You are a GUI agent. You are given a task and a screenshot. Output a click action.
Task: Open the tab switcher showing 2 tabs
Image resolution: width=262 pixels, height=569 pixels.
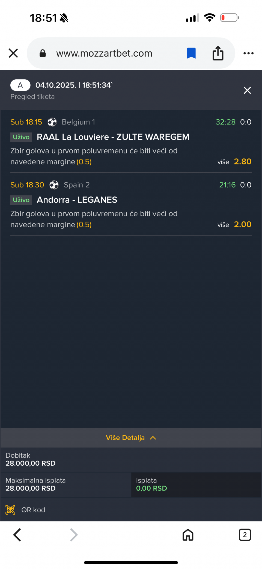coord(245,535)
